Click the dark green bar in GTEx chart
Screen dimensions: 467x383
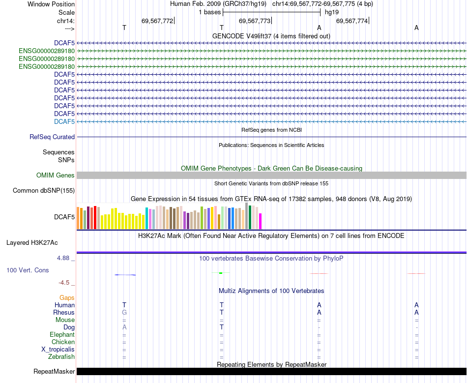pos(250,217)
